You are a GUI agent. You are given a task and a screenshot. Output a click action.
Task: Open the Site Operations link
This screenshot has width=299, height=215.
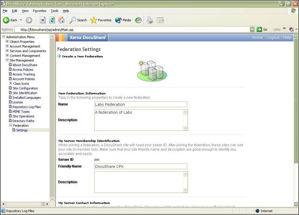pos(23,116)
